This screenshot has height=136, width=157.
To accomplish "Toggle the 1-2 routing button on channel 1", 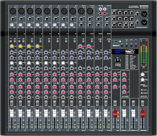I will pos(15,113).
